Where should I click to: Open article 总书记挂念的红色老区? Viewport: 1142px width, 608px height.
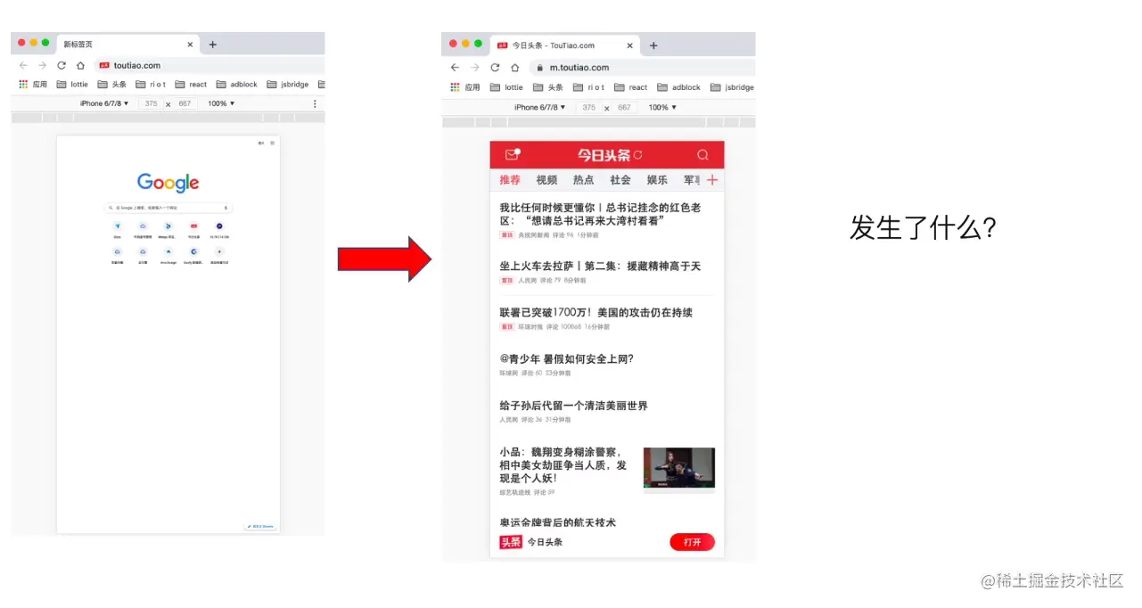(x=600, y=214)
